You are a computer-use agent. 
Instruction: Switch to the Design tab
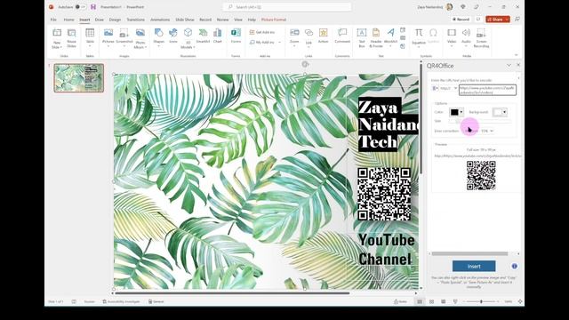click(115, 20)
